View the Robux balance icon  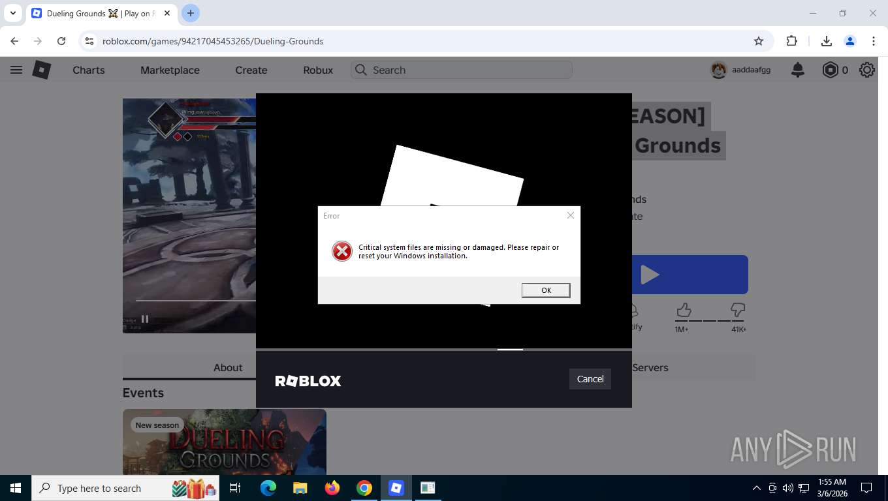pyautogui.click(x=830, y=70)
